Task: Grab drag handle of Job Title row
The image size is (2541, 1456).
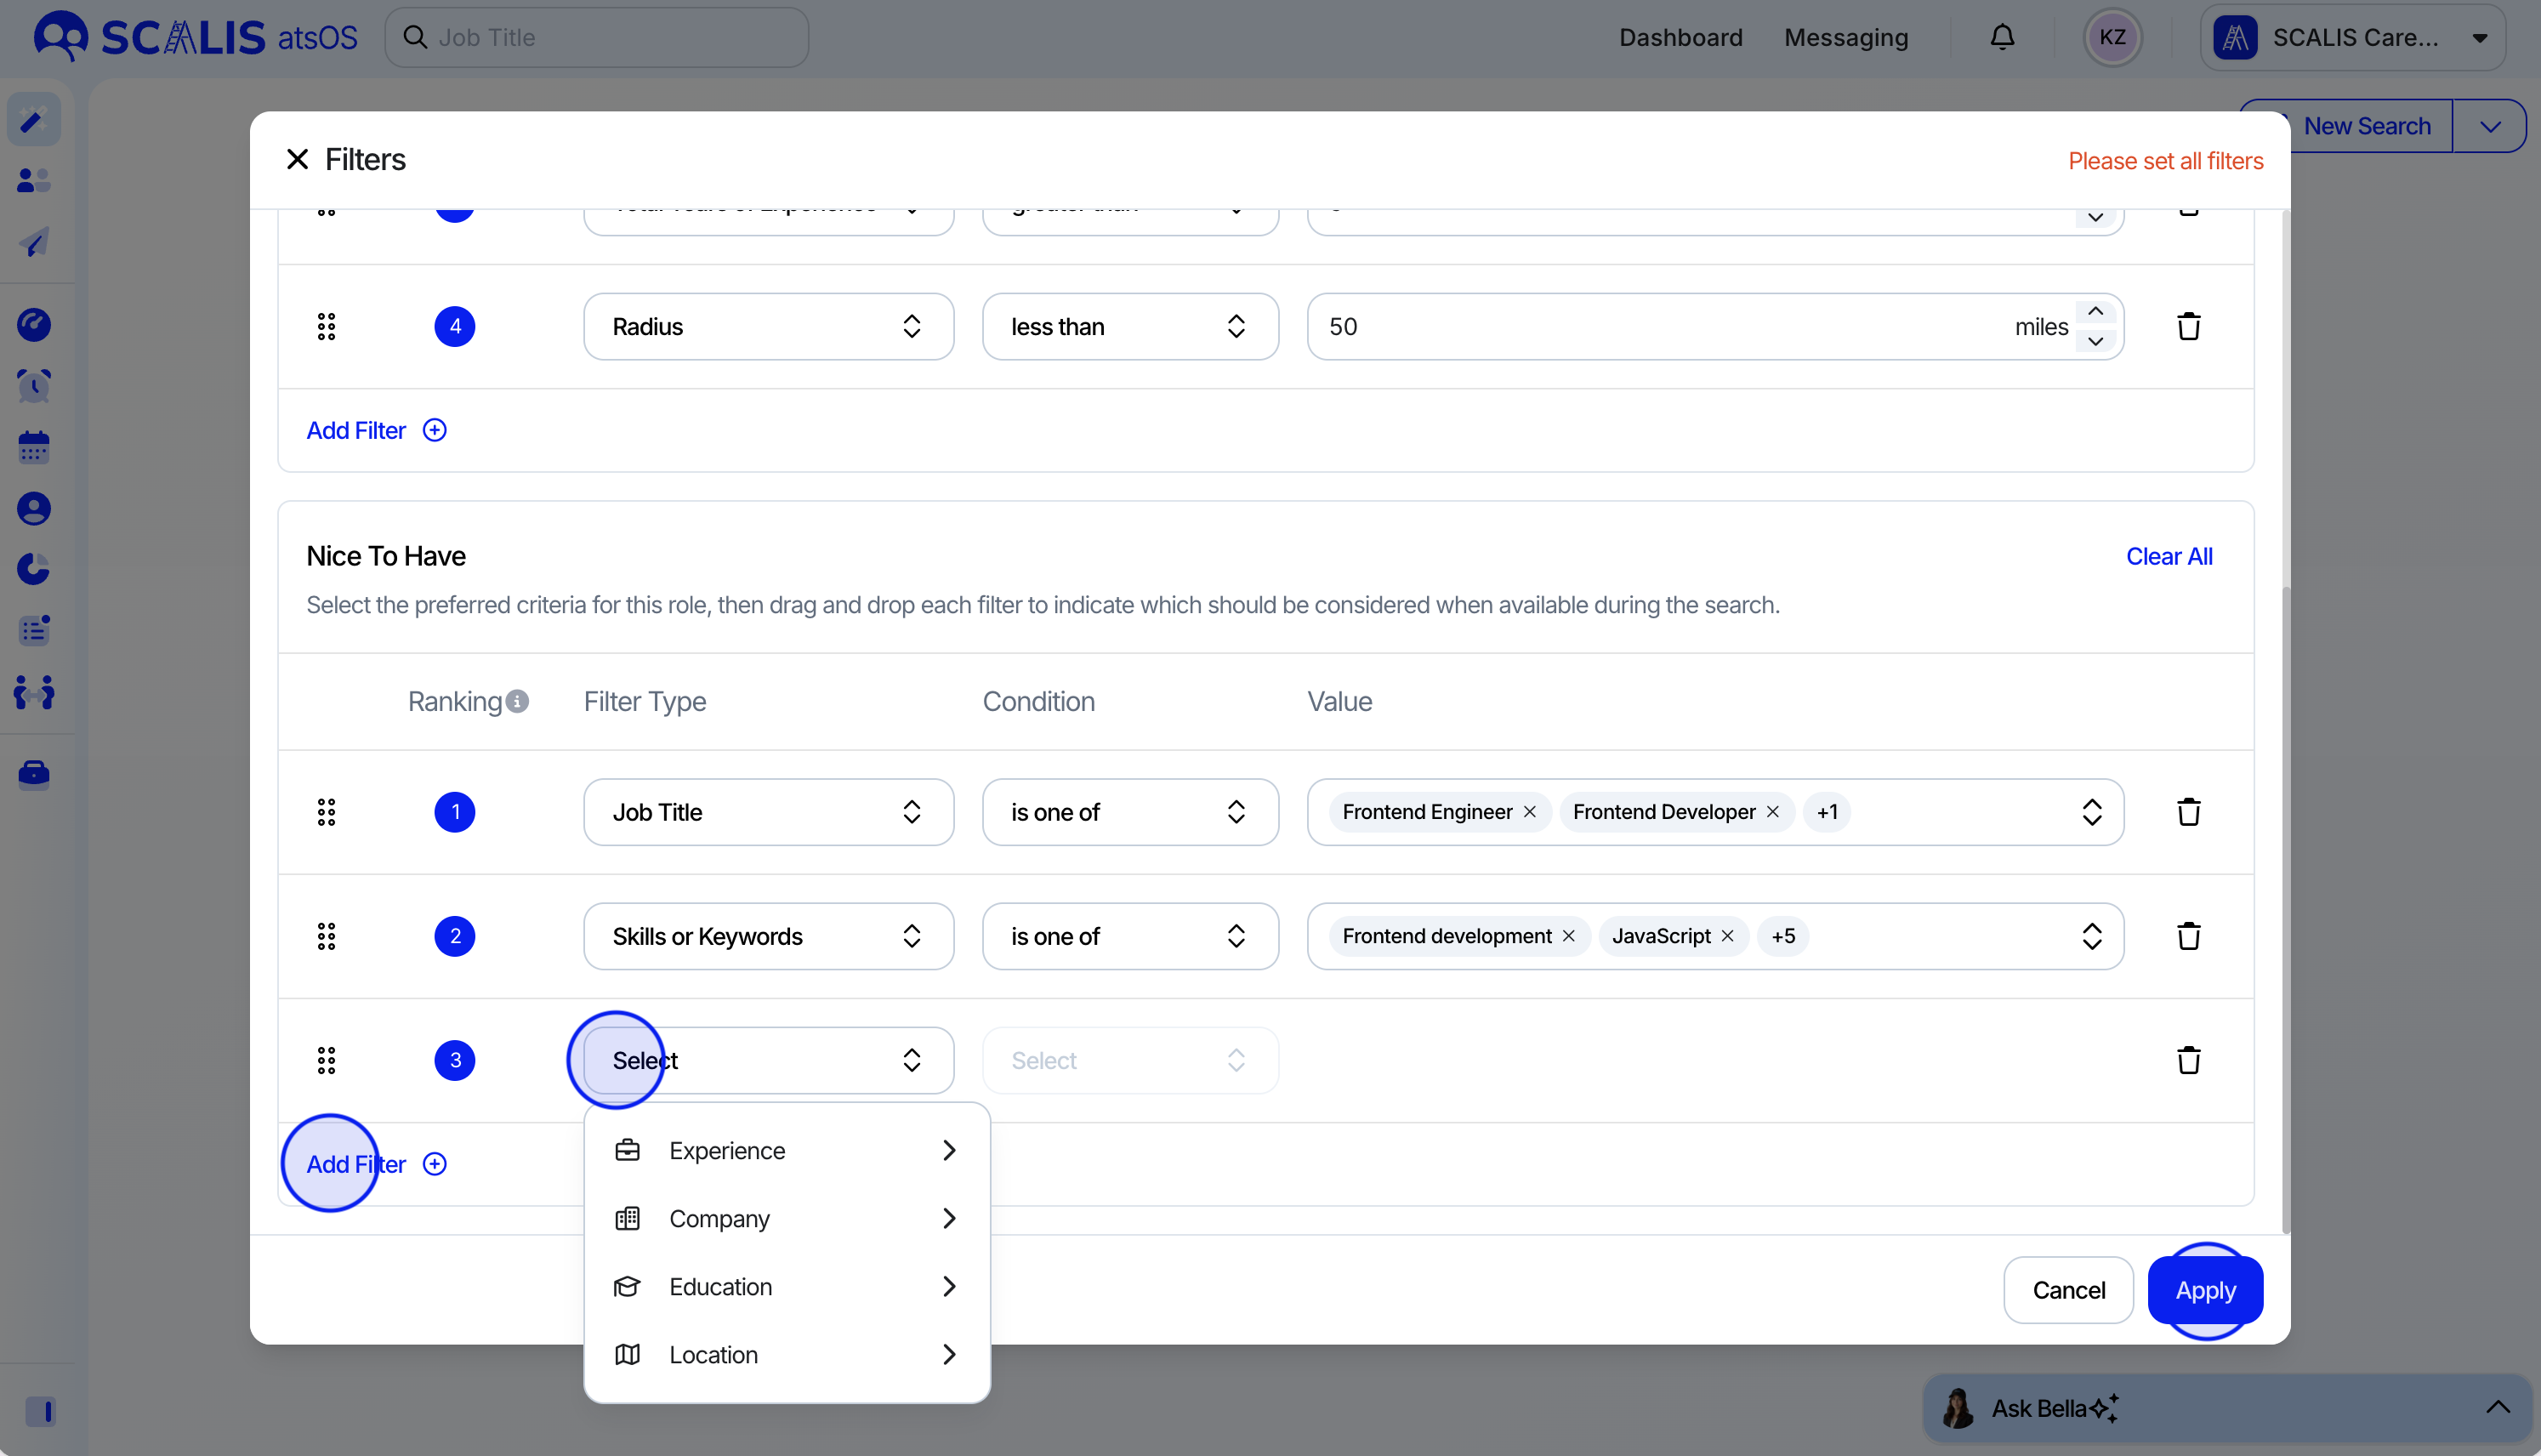Action: click(x=326, y=812)
